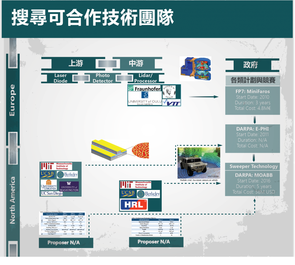
Task: Click the vertical Europe region label
Action: pyautogui.click(x=12, y=100)
